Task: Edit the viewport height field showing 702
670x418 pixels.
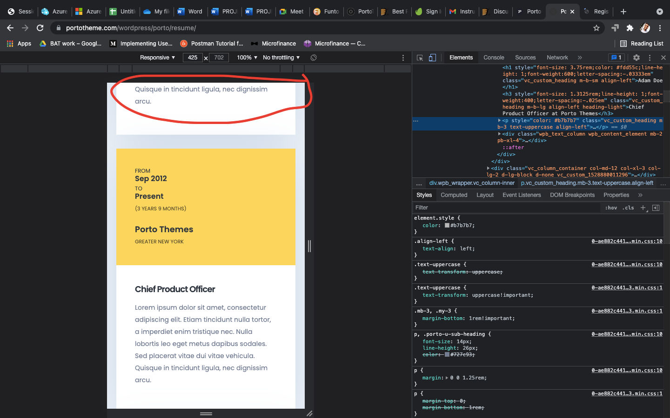Action: (219, 58)
